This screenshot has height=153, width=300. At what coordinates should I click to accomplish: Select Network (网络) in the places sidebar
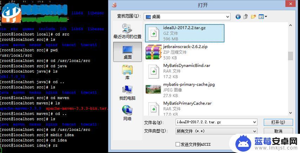(127, 113)
